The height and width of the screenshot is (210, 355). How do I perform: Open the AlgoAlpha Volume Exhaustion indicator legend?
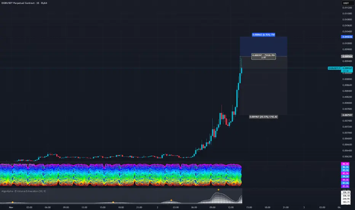(24, 191)
